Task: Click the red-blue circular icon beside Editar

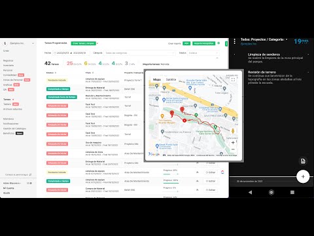Action: click(222, 172)
